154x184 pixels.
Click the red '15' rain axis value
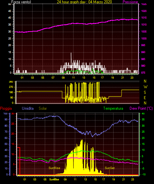pyautogui.click(x=13, y=144)
